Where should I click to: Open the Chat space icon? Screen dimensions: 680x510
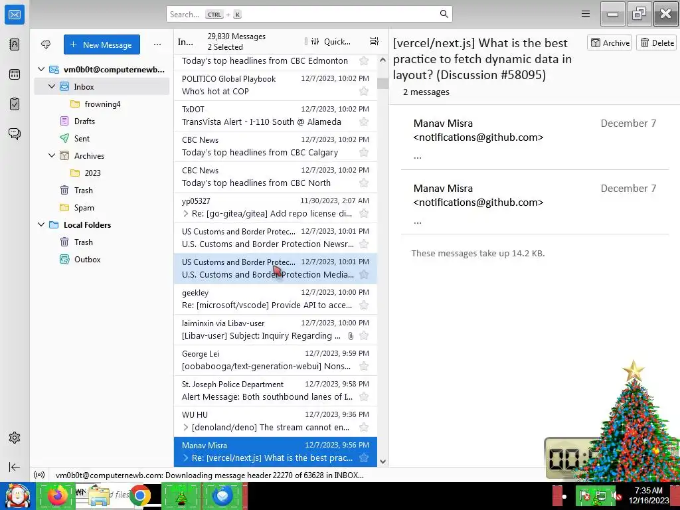[15, 133]
